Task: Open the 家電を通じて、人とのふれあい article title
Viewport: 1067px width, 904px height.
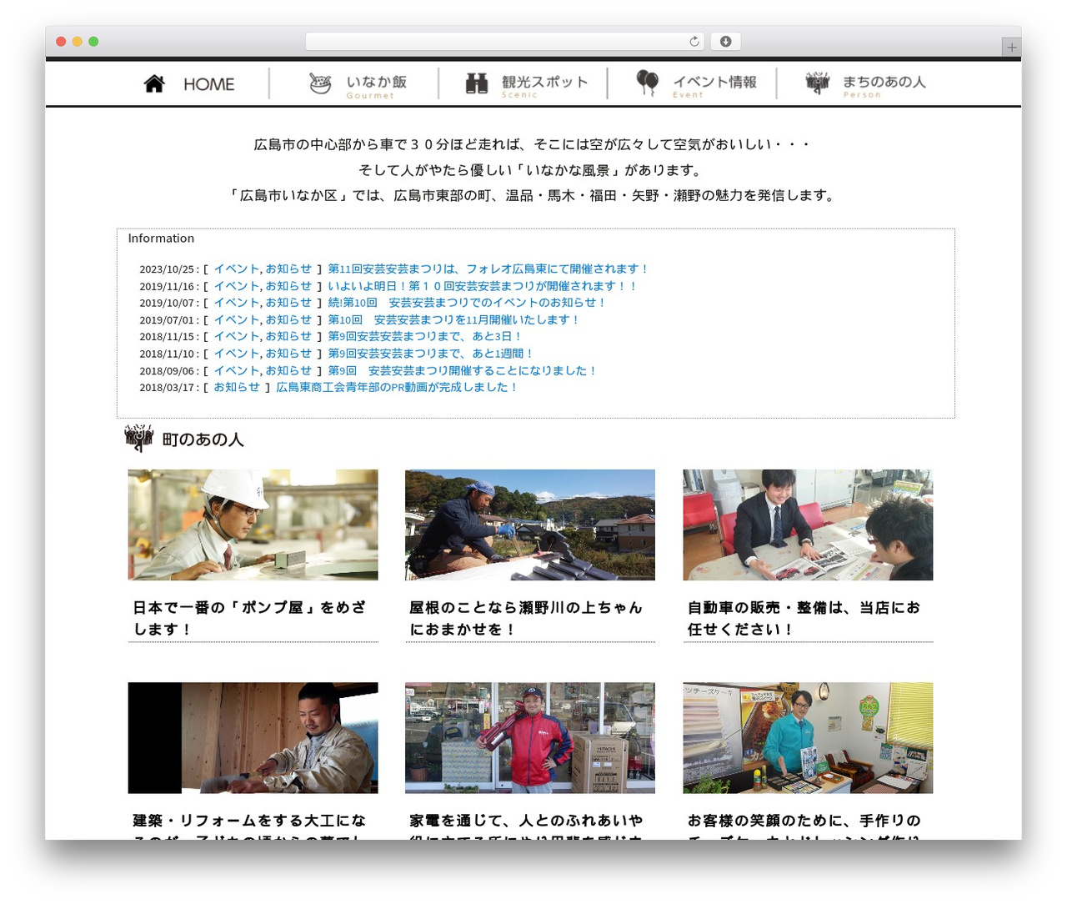Action: (526, 826)
